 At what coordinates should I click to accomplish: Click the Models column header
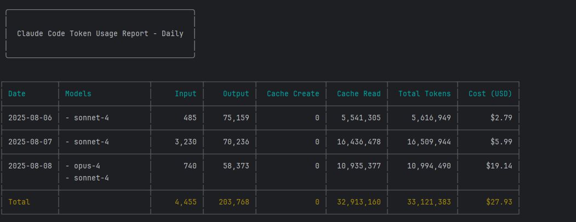click(x=78, y=94)
